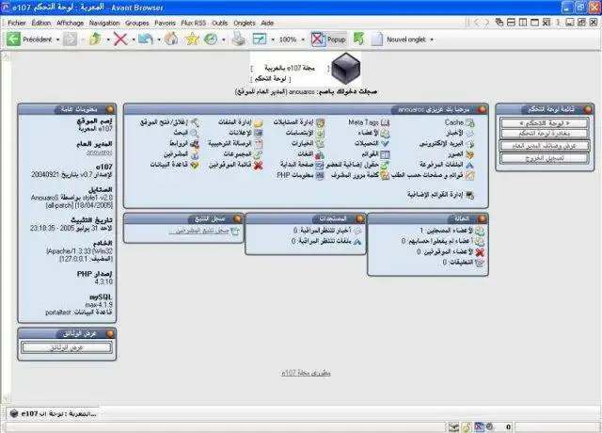Click the green history globe icon
Screen dimensions: 602x433
click(x=211, y=39)
